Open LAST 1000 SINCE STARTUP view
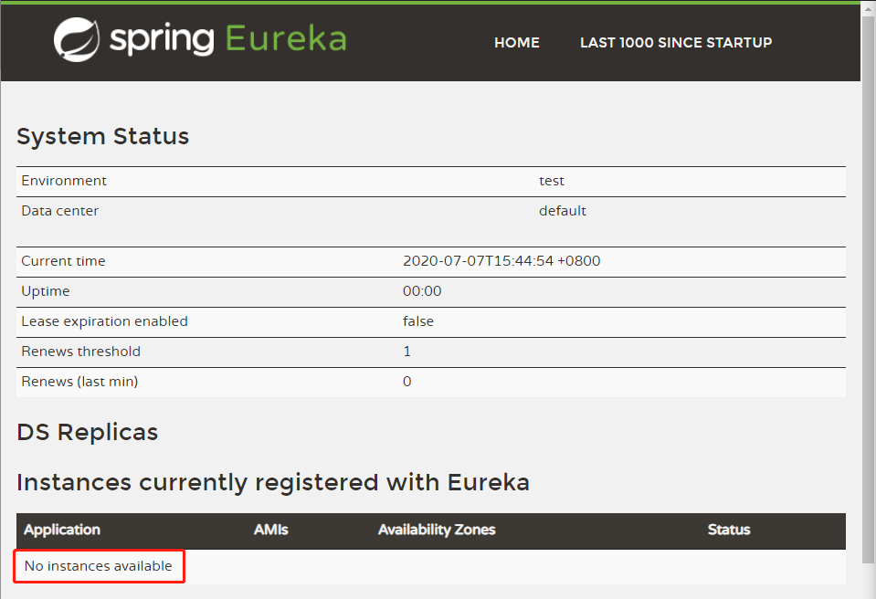This screenshot has height=599, width=876. 675,42
